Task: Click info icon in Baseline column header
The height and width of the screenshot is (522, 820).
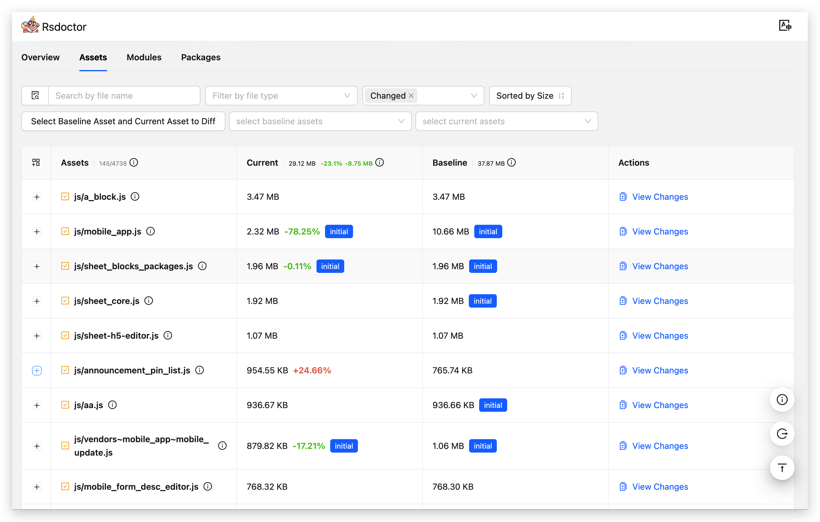Action: pos(511,163)
